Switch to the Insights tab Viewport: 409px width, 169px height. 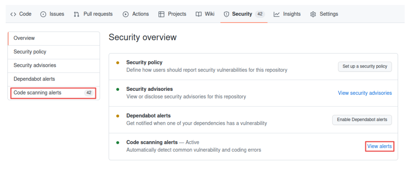(292, 14)
